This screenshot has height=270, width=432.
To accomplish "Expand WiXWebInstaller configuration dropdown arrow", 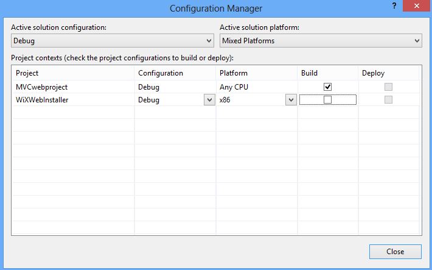I will point(209,100).
